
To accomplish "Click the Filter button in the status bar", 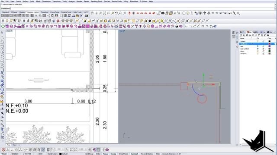I will (x=158, y=154).
